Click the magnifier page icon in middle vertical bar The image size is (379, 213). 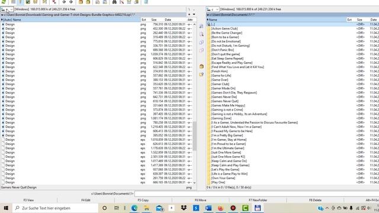pos(201,34)
